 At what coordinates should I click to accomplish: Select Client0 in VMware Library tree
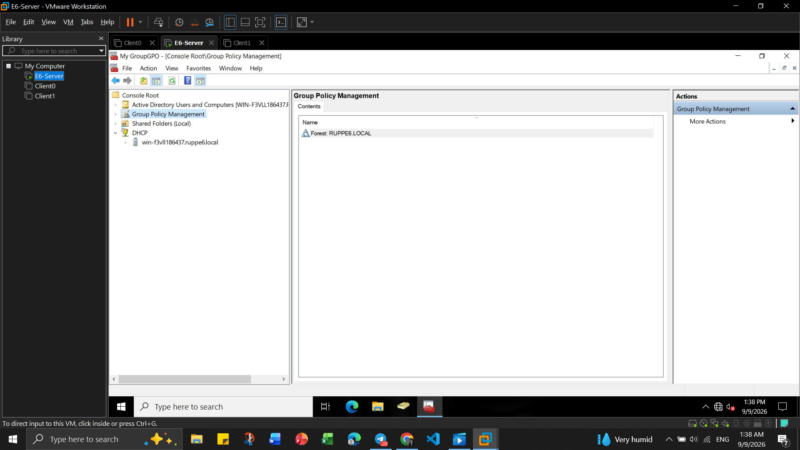click(45, 86)
